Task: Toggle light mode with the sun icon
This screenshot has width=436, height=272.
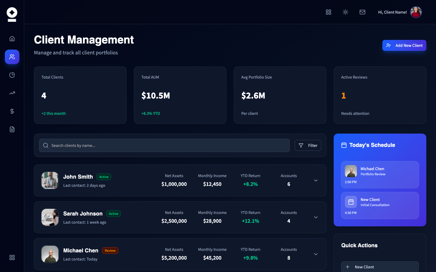Action: pos(345,12)
